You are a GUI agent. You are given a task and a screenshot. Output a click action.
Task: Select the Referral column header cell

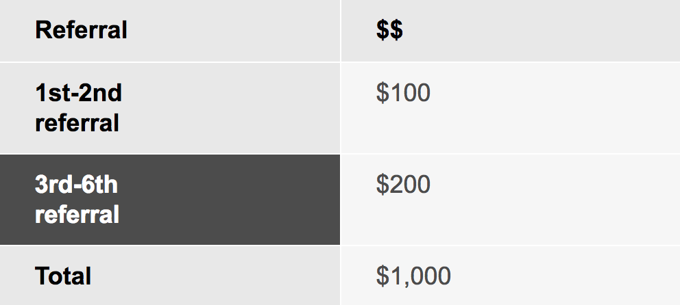coord(170,30)
